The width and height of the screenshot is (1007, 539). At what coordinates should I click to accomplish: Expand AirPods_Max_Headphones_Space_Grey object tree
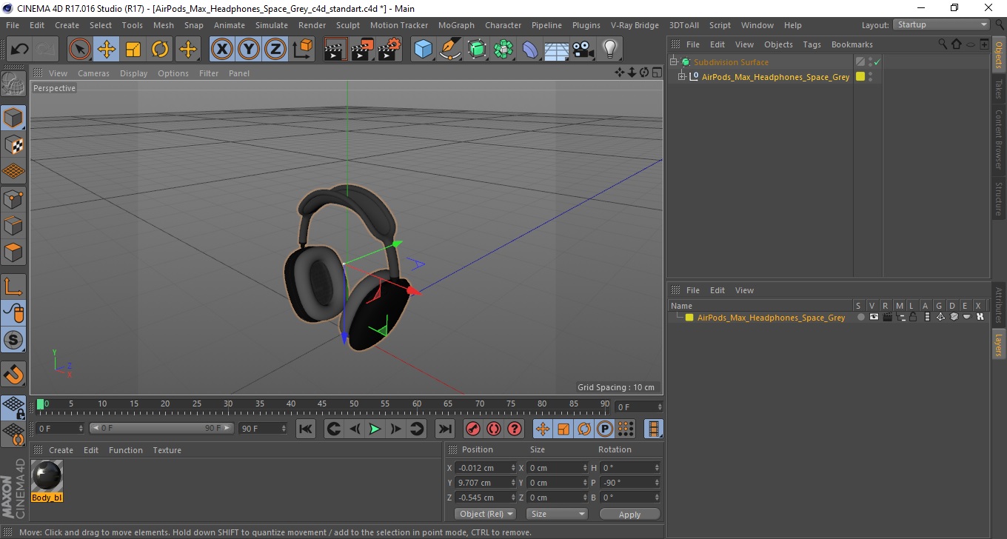[x=682, y=76]
